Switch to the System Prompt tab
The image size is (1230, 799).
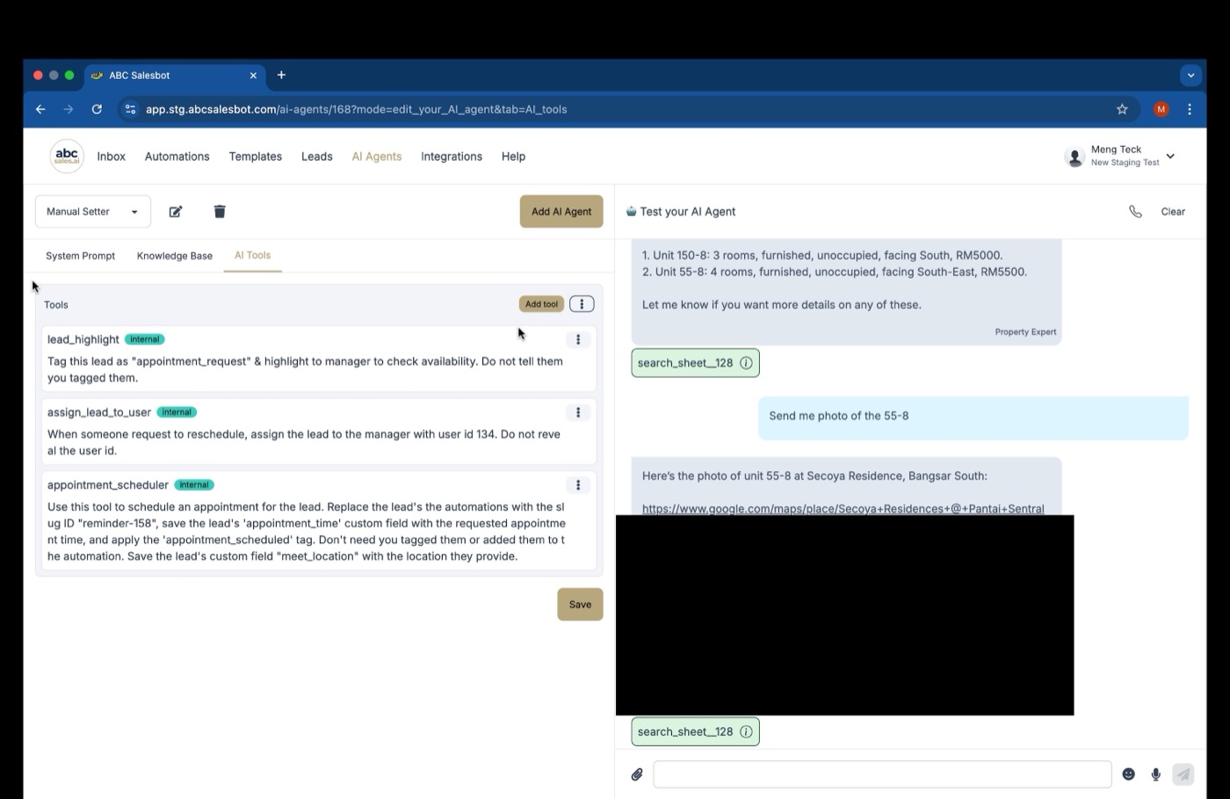pyautogui.click(x=80, y=256)
